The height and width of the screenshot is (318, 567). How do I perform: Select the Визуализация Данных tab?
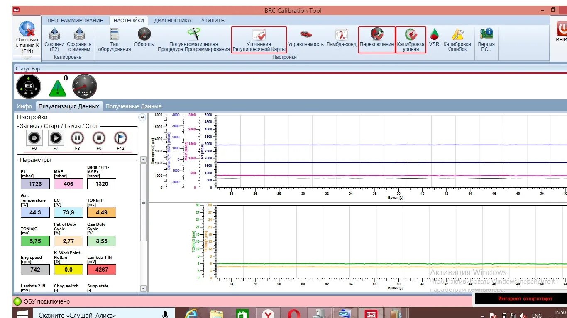(x=69, y=106)
